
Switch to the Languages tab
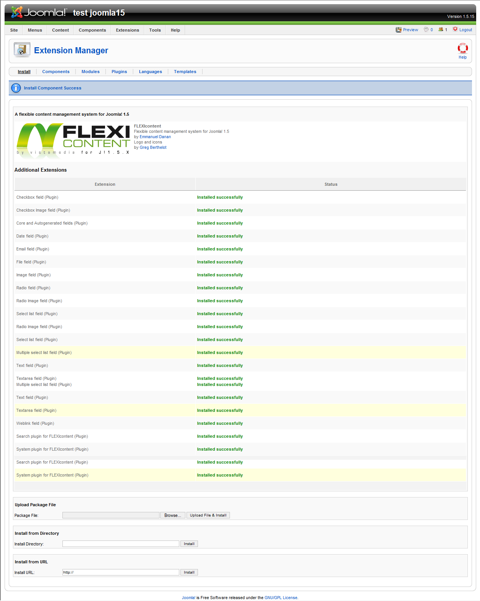point(150,72)
